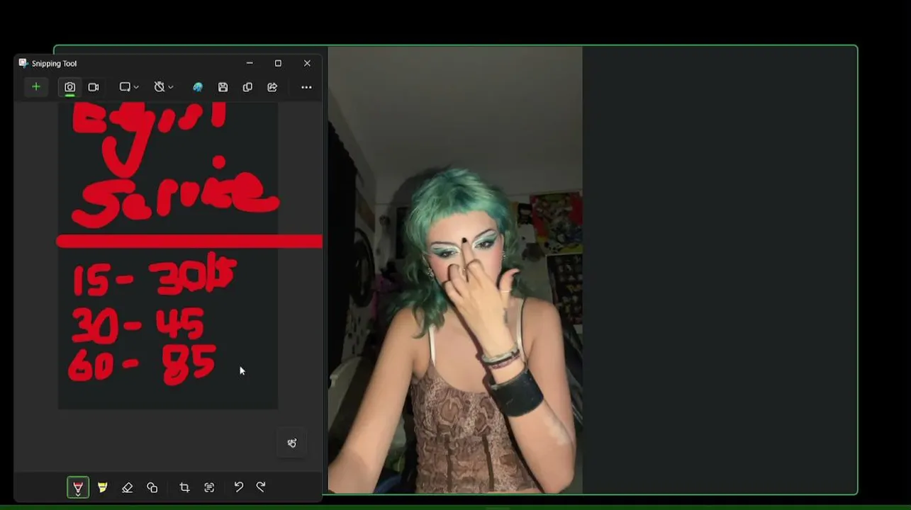Undo the last ink stroke
Viewport: 911px width, 510px height.
point(239,487)
